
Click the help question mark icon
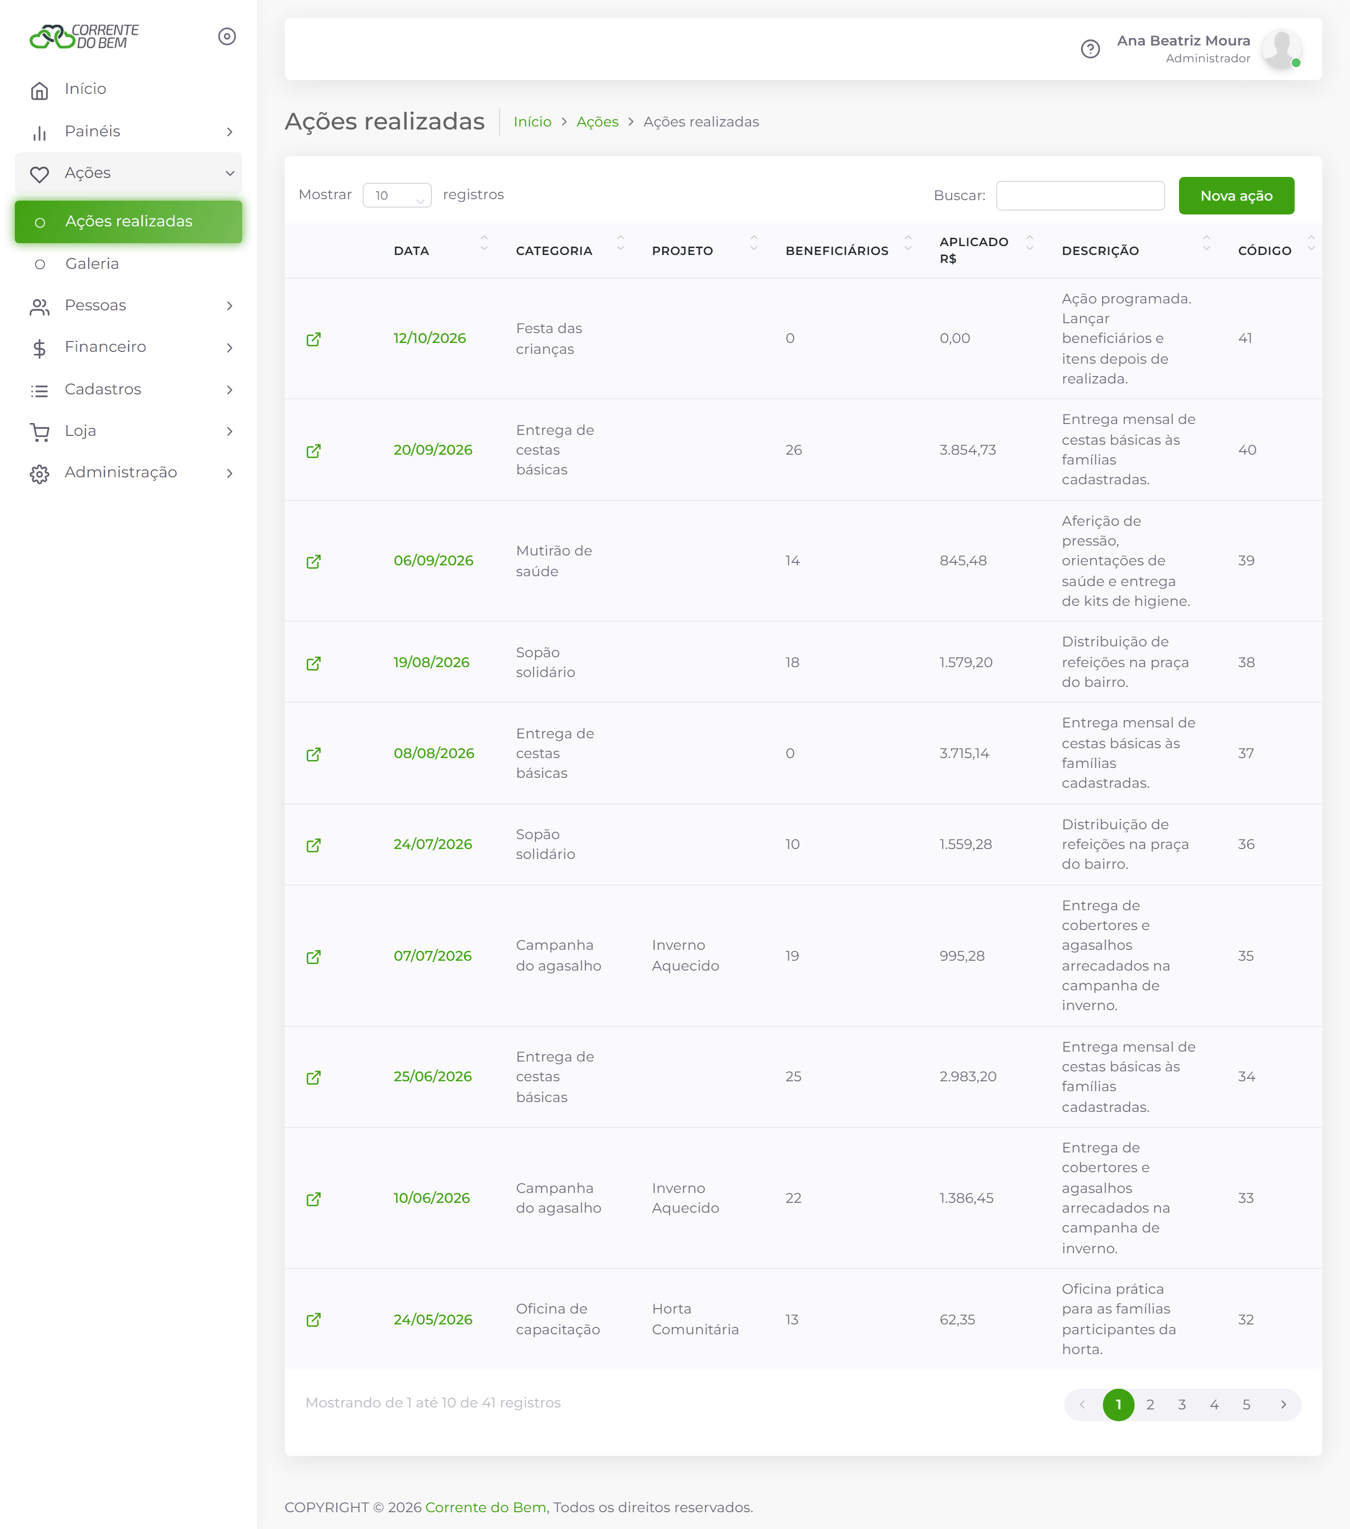point(1091,49)
